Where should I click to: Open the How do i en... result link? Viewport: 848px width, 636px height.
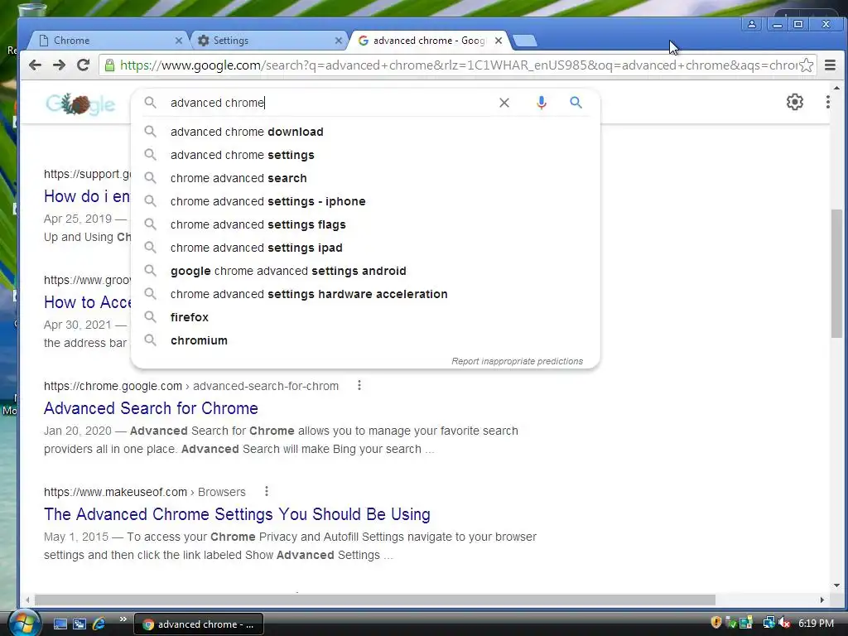click(87, 195)
